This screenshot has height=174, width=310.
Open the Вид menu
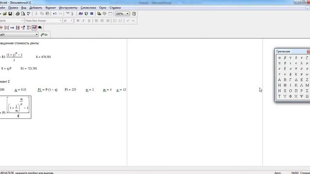click(24, 8)
